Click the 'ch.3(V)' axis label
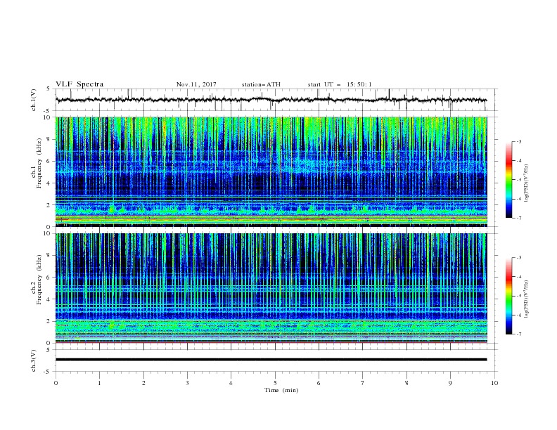This screenshot has width=557, height=430. click(x=34, y=360)
